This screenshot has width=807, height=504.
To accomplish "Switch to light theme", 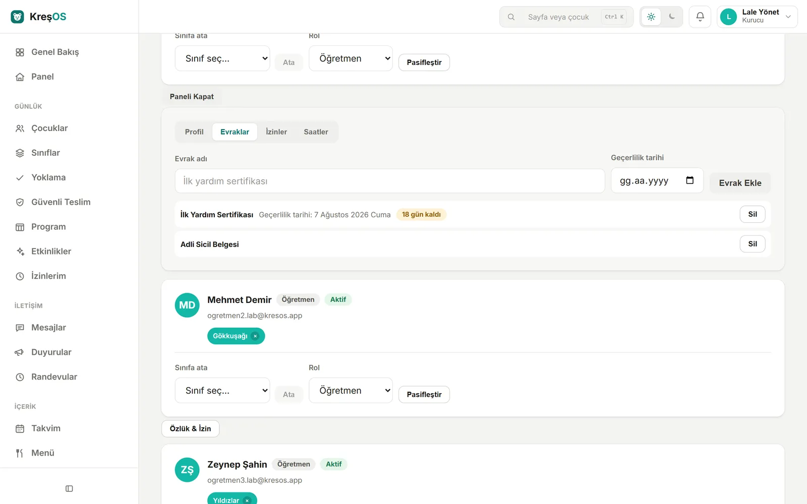I will pos(651,17).
